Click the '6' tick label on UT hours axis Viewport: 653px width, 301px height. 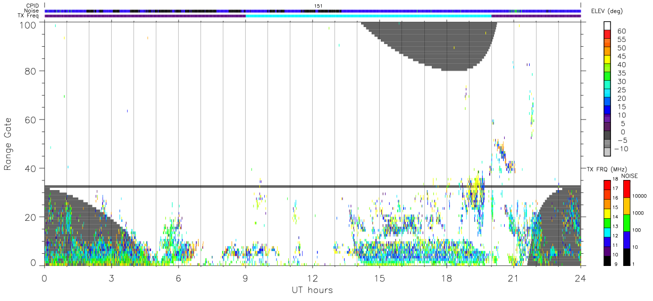click(x=178, y=278)
